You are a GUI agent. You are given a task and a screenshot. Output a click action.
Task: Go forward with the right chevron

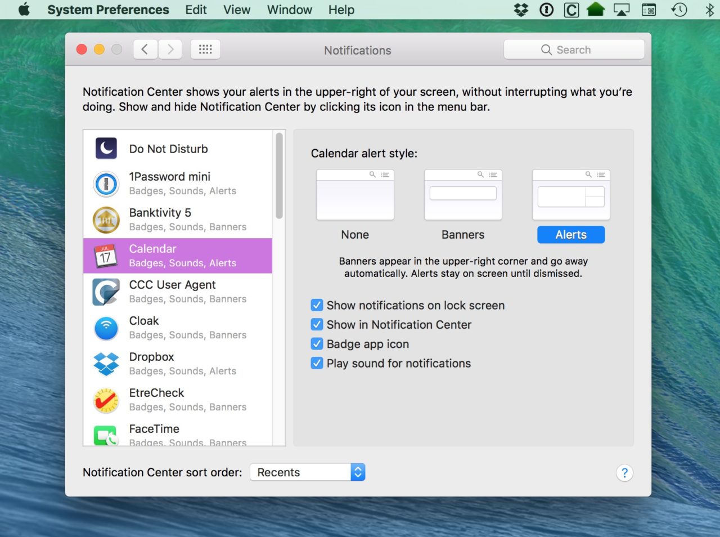pyautogui.click(x=170, y=50)
